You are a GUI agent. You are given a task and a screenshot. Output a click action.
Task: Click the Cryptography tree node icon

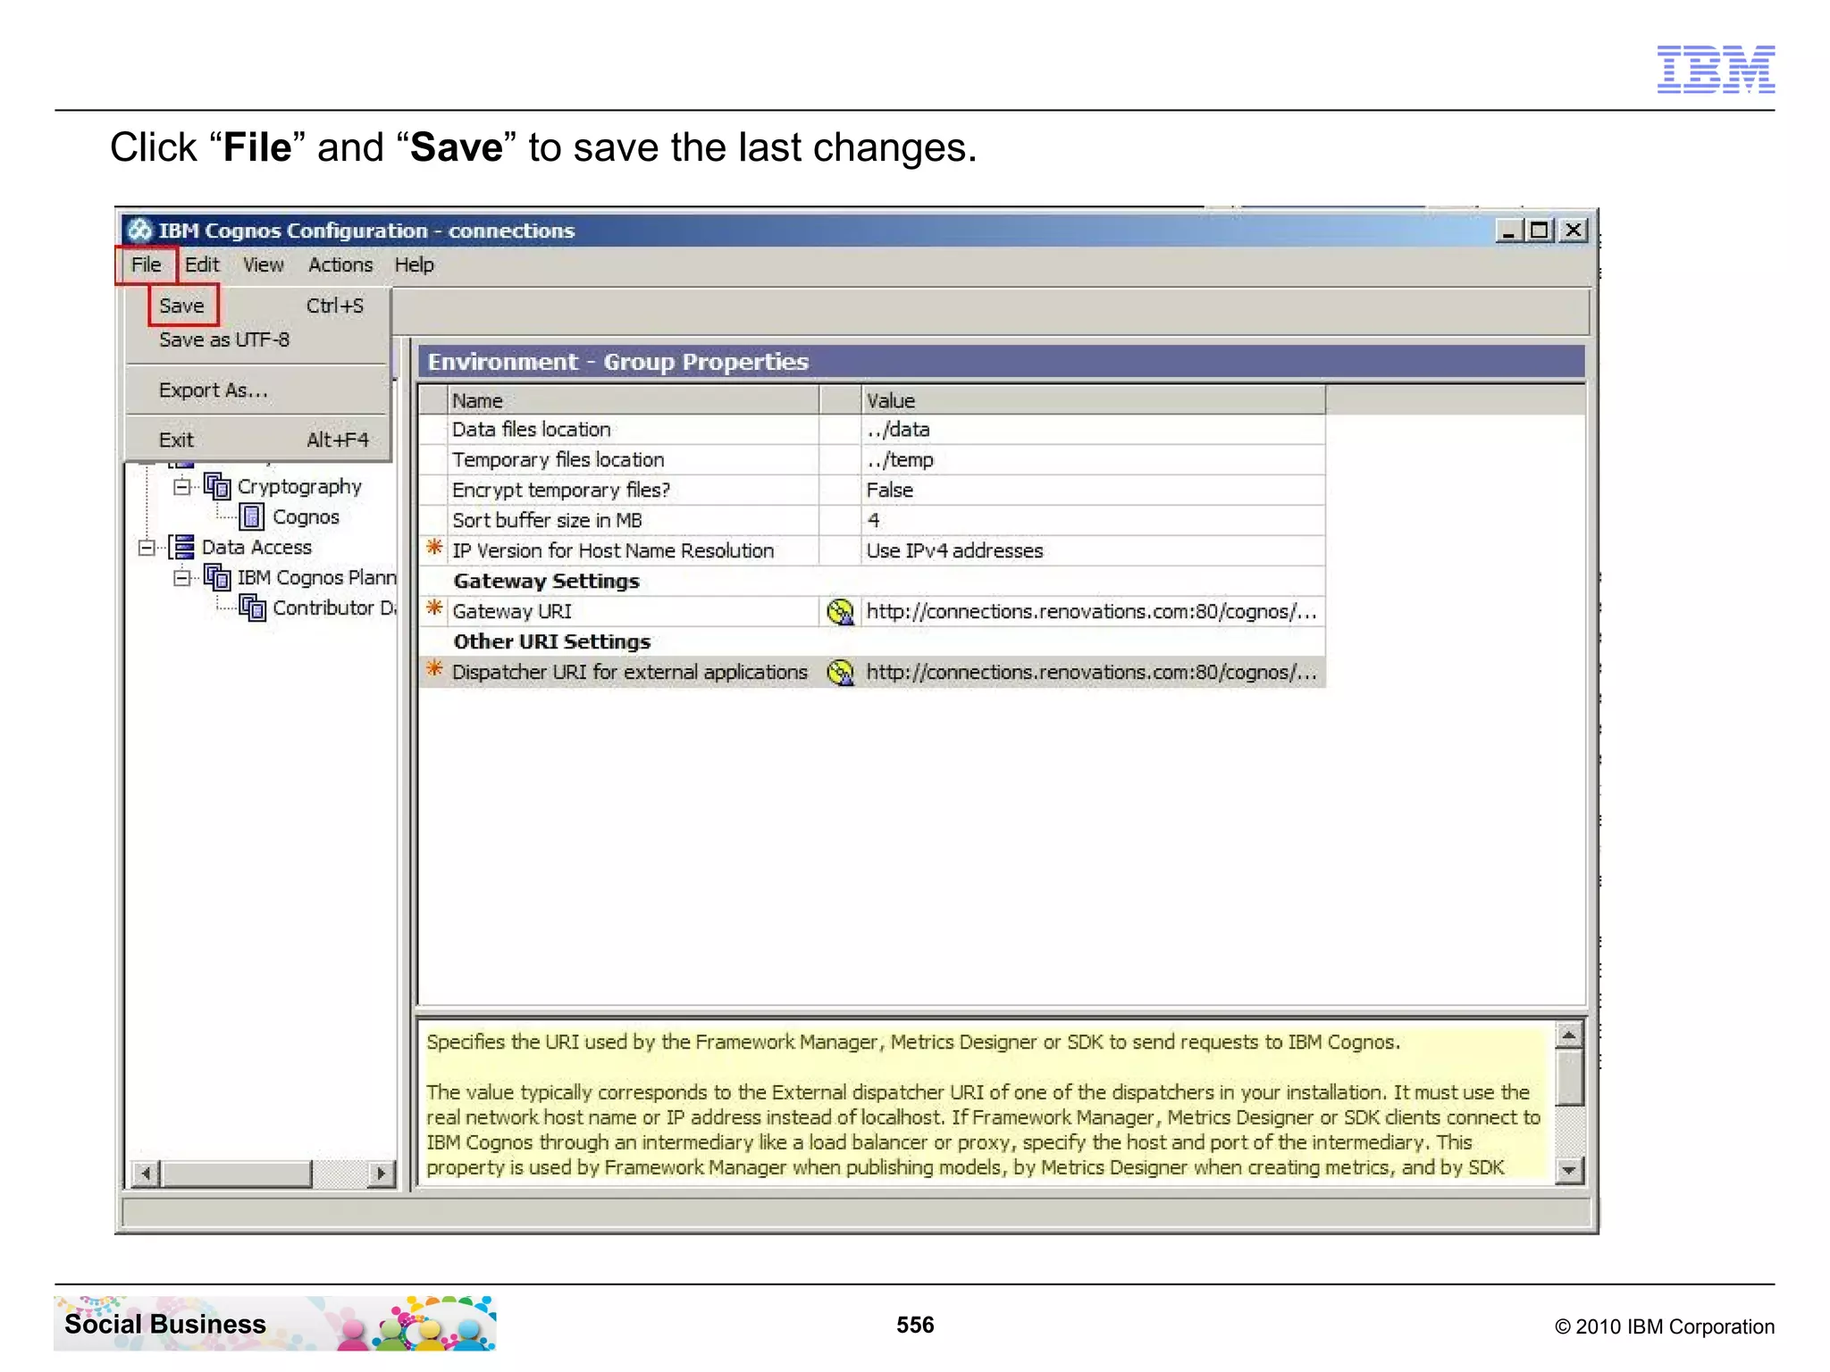point(217,487)
